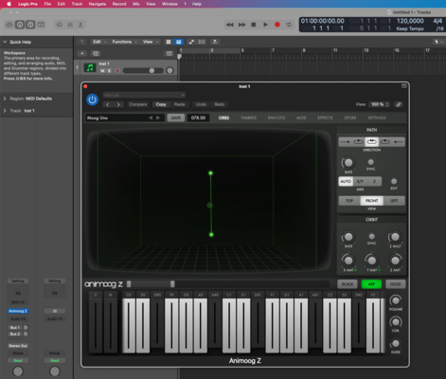Toggle the HOLD button
This screenshot has height=379, width=446.
click(x=395, y=284)
